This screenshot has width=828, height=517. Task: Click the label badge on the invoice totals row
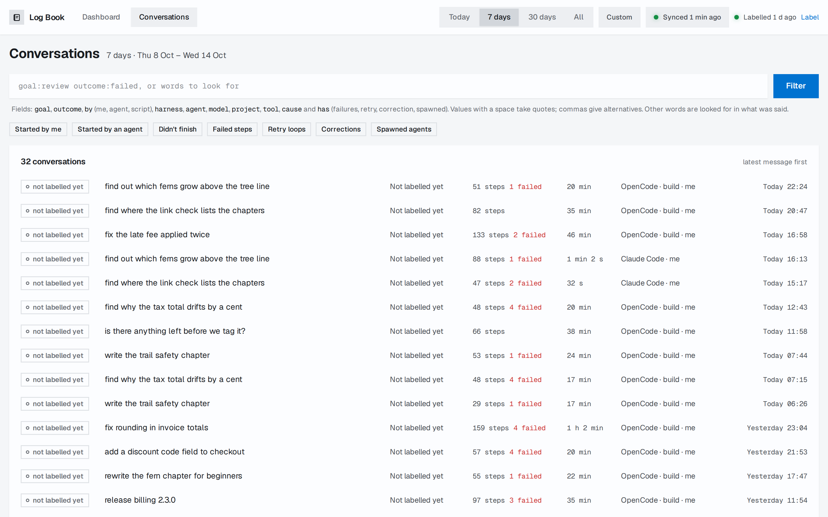coord(55,428)
